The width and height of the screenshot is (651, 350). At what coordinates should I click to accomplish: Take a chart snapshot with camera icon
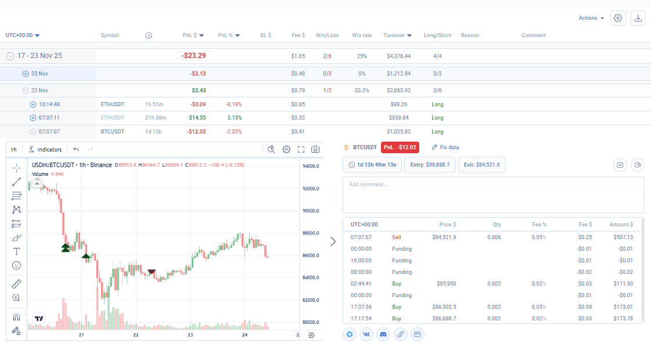[x=315, y=150]
